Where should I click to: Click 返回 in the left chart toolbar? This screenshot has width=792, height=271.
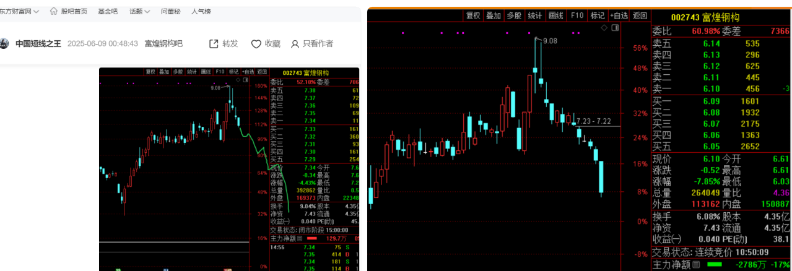263,72
